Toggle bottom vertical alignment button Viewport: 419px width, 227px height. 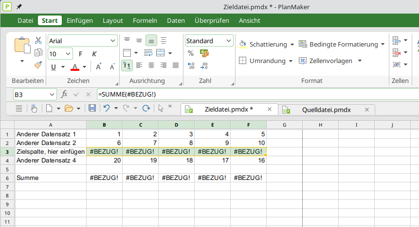151,41
